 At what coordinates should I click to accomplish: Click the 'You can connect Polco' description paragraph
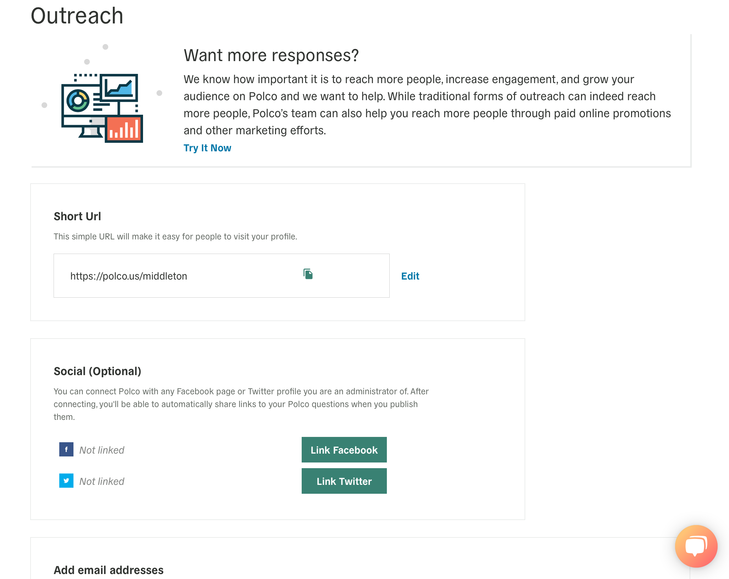pyautogui.click(x=241, y=404)
